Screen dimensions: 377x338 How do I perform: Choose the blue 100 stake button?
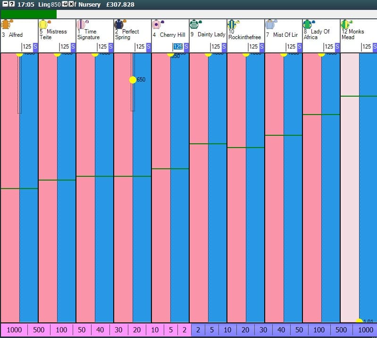tap(319, 330)
